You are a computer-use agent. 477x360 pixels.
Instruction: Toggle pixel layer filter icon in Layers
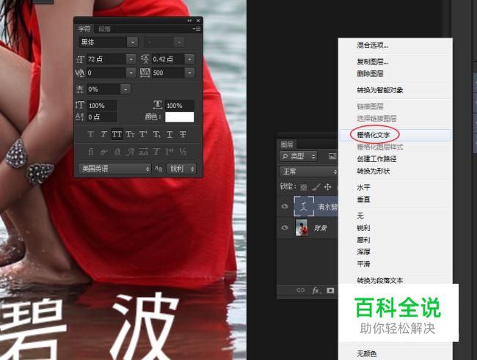tap(332, 156)
